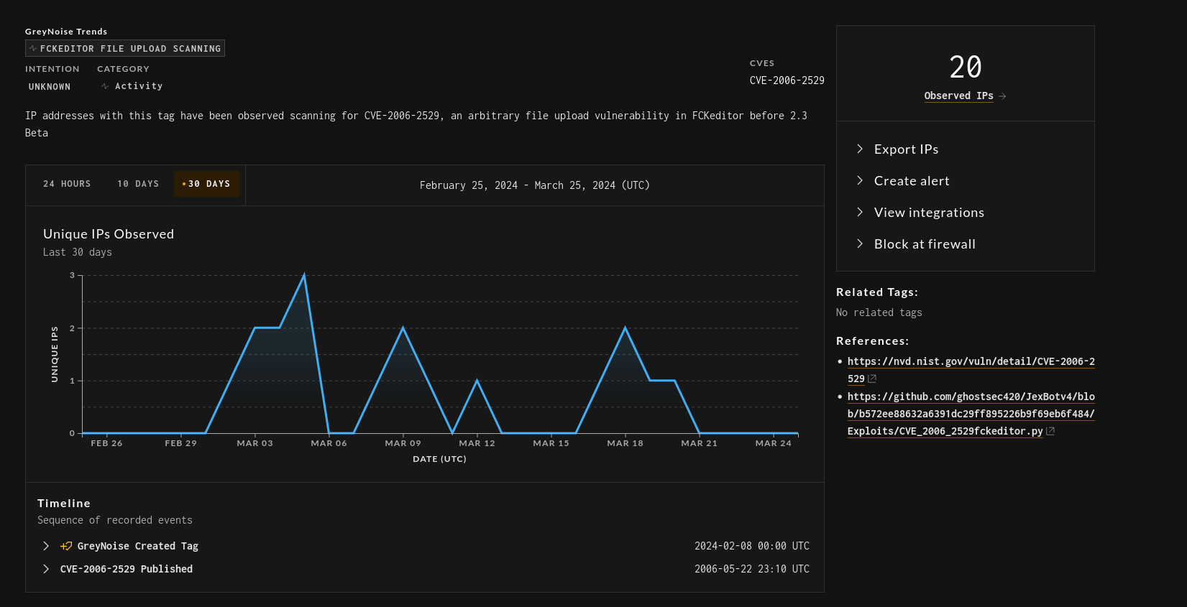Click the arrow icon beside Observed IPs
This screenshot has height=607, width=1187.
click(1003, 96)
